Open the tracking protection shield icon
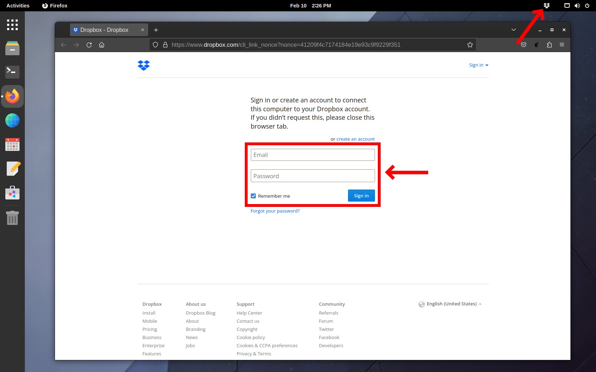Screen dimensions: 596x372 pos(155,45)
